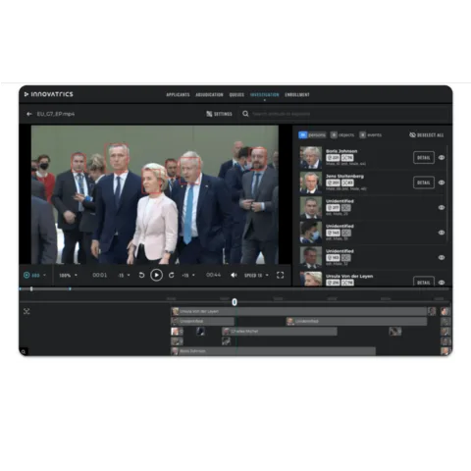Screen dimensions: 471x471
Task: Expand the Speed 1x dropdown
Action: 256,275
